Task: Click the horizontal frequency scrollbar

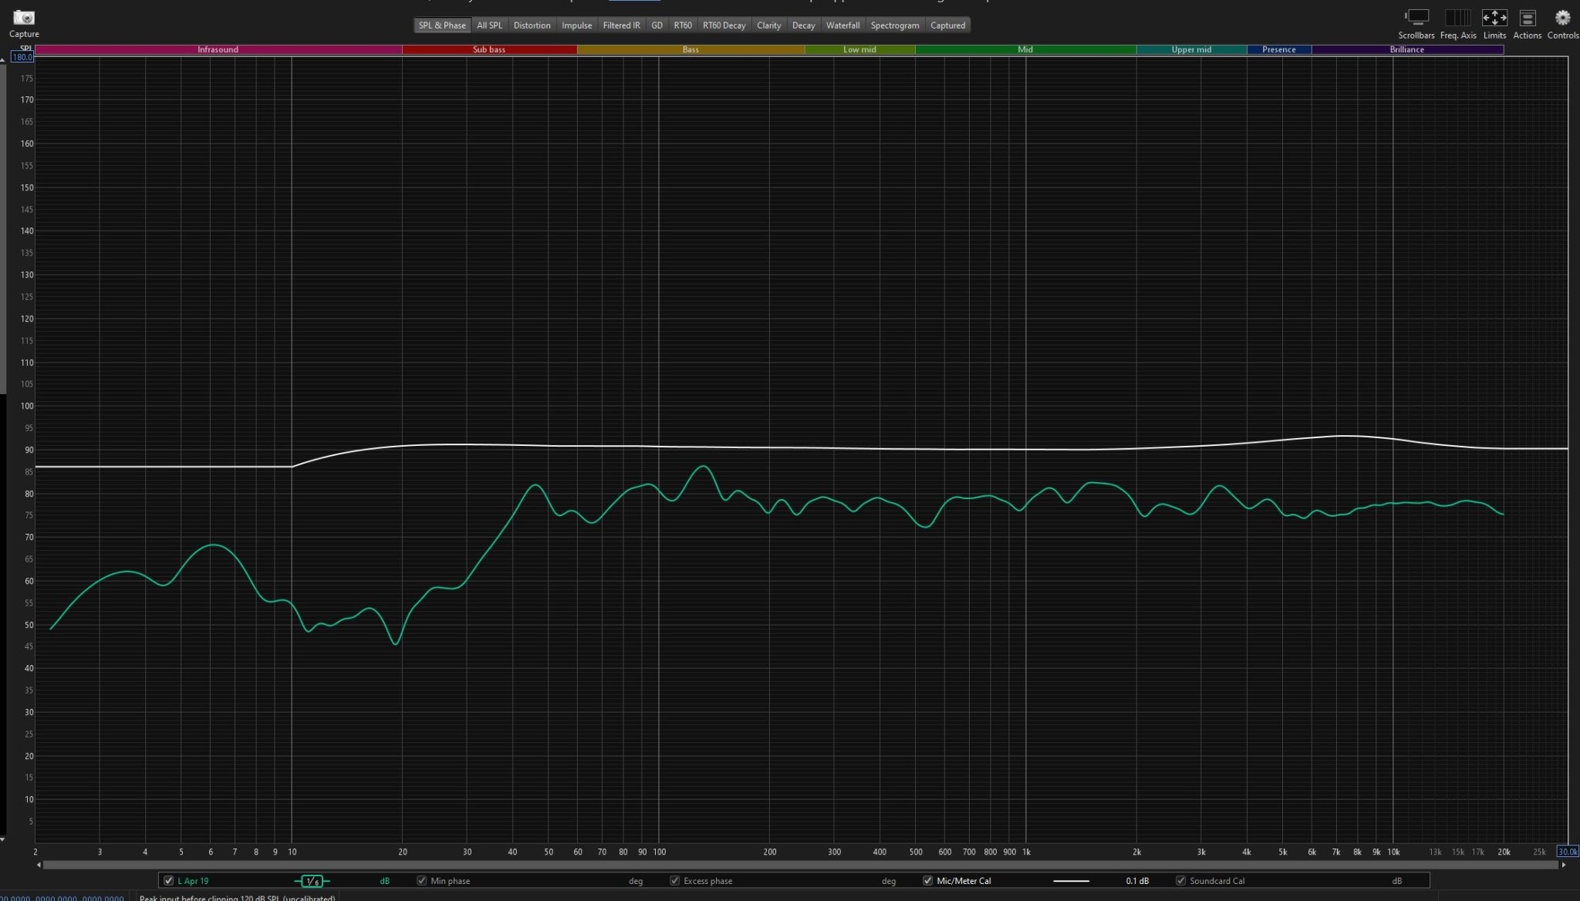Action: click(x=802, y=865)
